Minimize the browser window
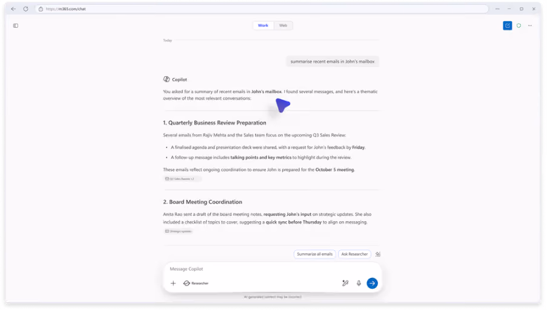This screenshot has width=547, height=310. coord(509,9)
